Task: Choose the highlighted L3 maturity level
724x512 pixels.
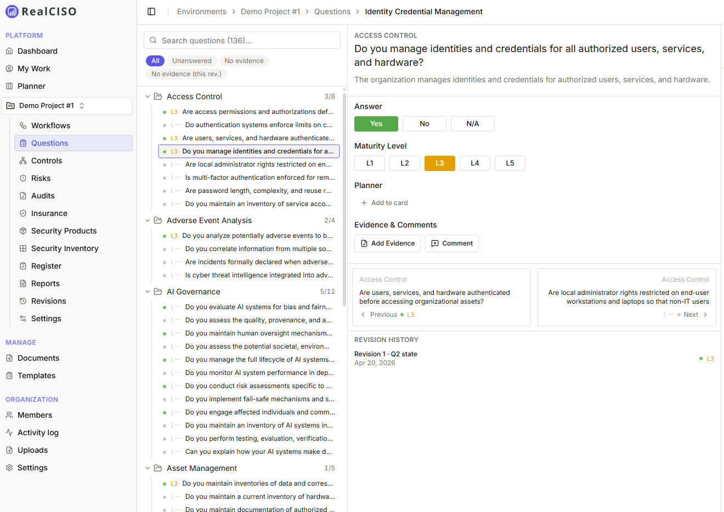Action: (x=440, y=163)
